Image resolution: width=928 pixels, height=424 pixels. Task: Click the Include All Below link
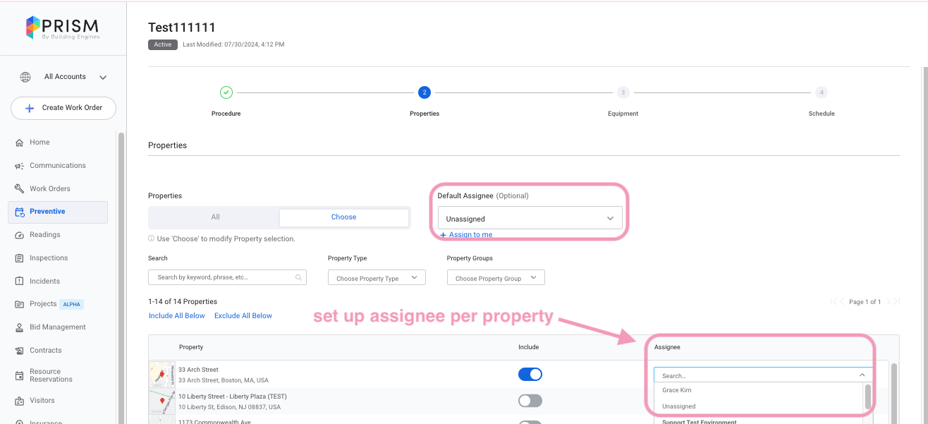tap(176, 315)
